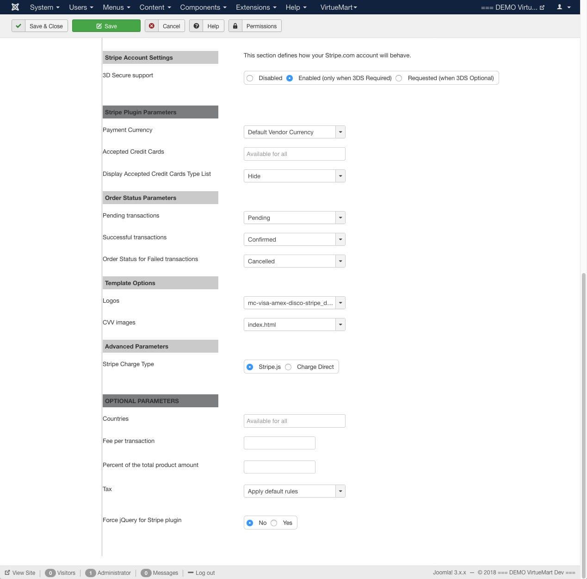Click the lock icon for Permissions

pos(235,26)
